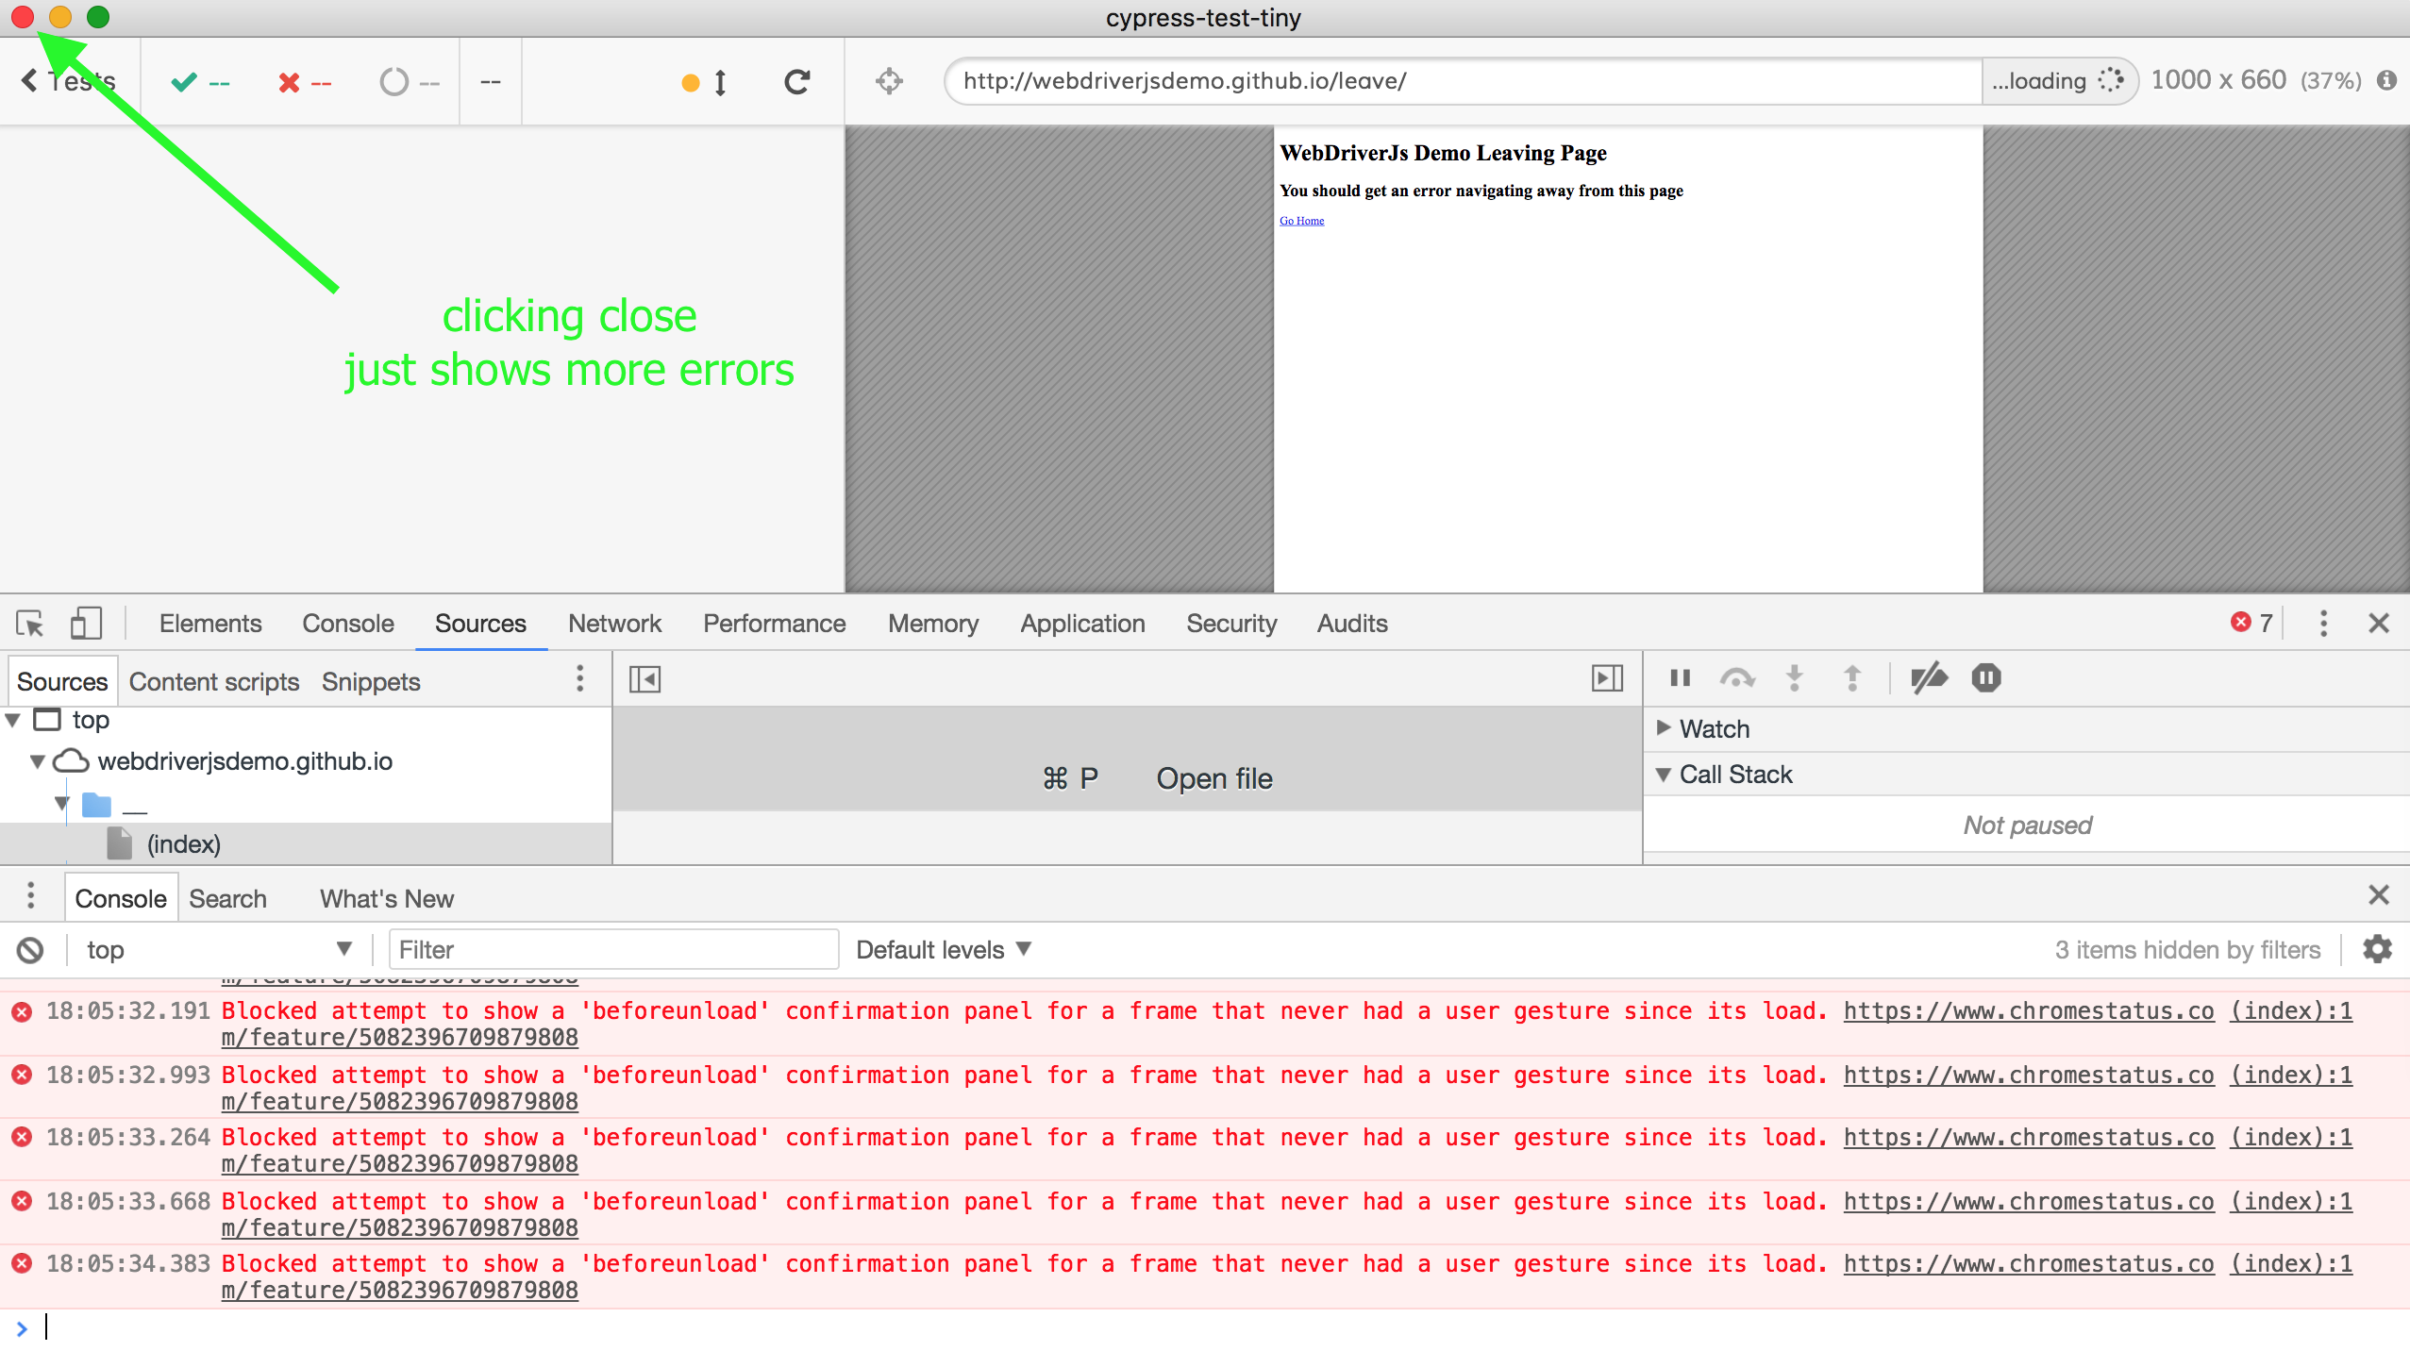Screen dimensions: 2410x1351
Task: Click the Go Home link on the page
Action: pos(1302,220)
